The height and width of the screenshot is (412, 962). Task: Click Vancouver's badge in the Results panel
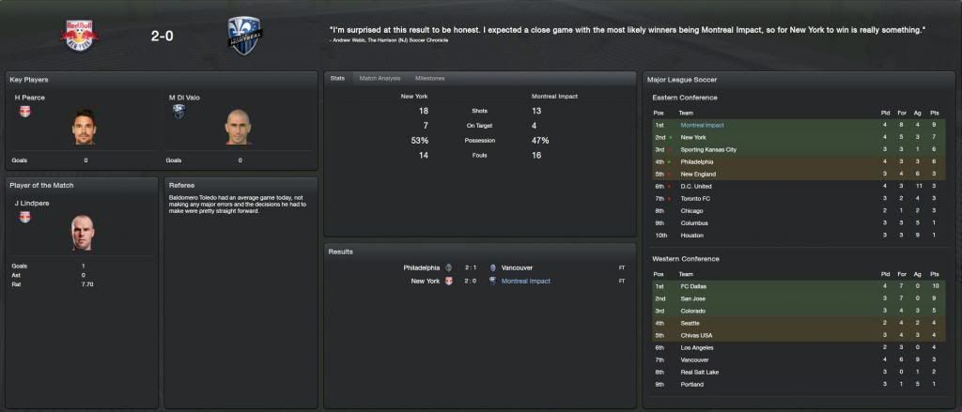point(491,267)
